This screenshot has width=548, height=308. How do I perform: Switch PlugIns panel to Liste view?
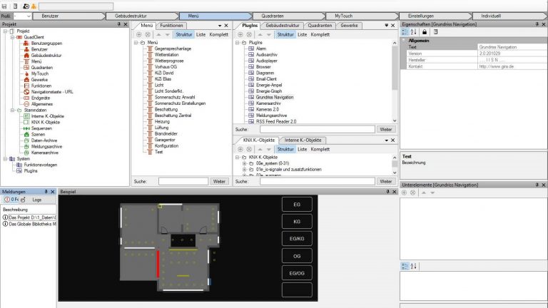[303, 34]
